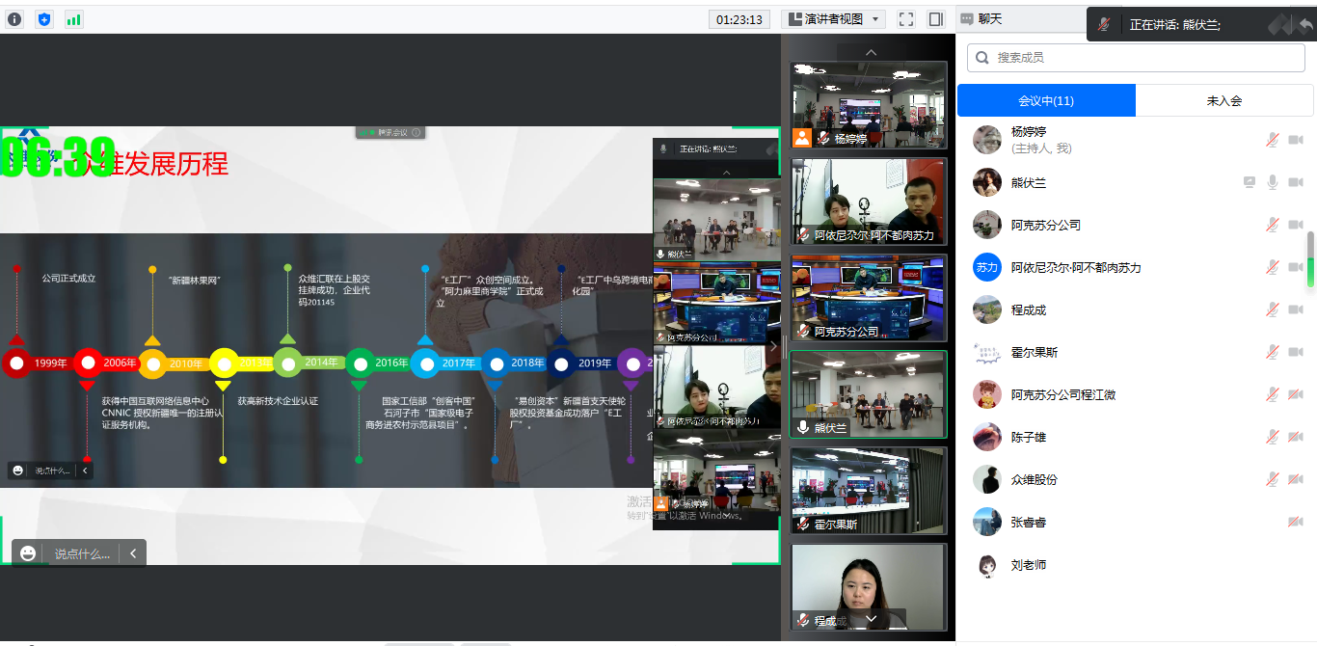The image size is (1317, 646).
Task: Click 霍尔果斯 camera icon
Action: click(x=1296, y=352)
